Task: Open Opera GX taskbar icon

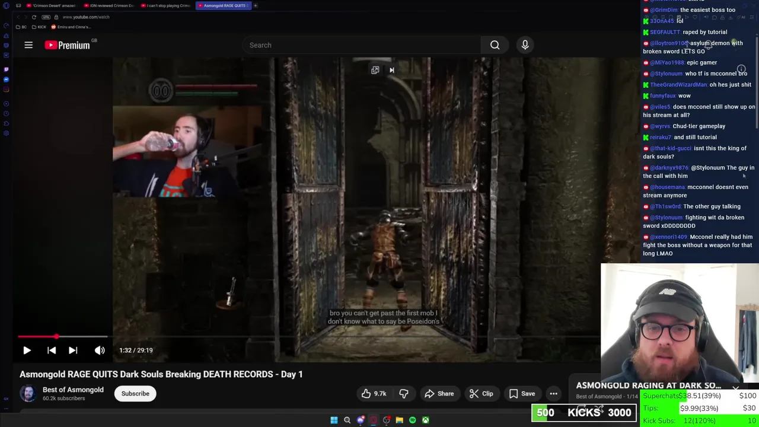Action: pos(373,420)
